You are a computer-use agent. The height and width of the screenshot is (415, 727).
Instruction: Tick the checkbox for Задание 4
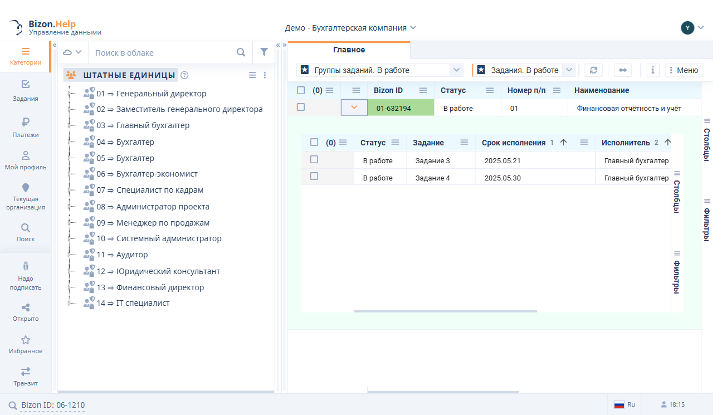click(314, 177)
